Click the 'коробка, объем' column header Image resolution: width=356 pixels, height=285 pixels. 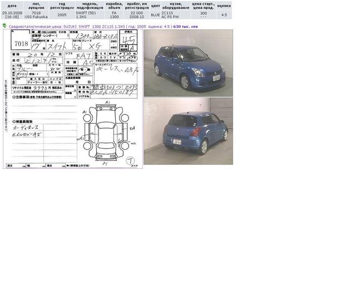tap(114, 6)
